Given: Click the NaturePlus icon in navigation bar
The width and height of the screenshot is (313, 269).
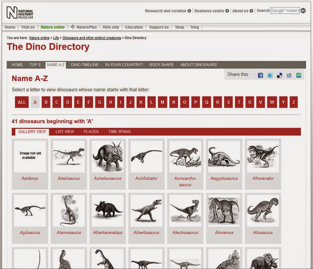Looking at the screenshot, I should pos(73,27).
